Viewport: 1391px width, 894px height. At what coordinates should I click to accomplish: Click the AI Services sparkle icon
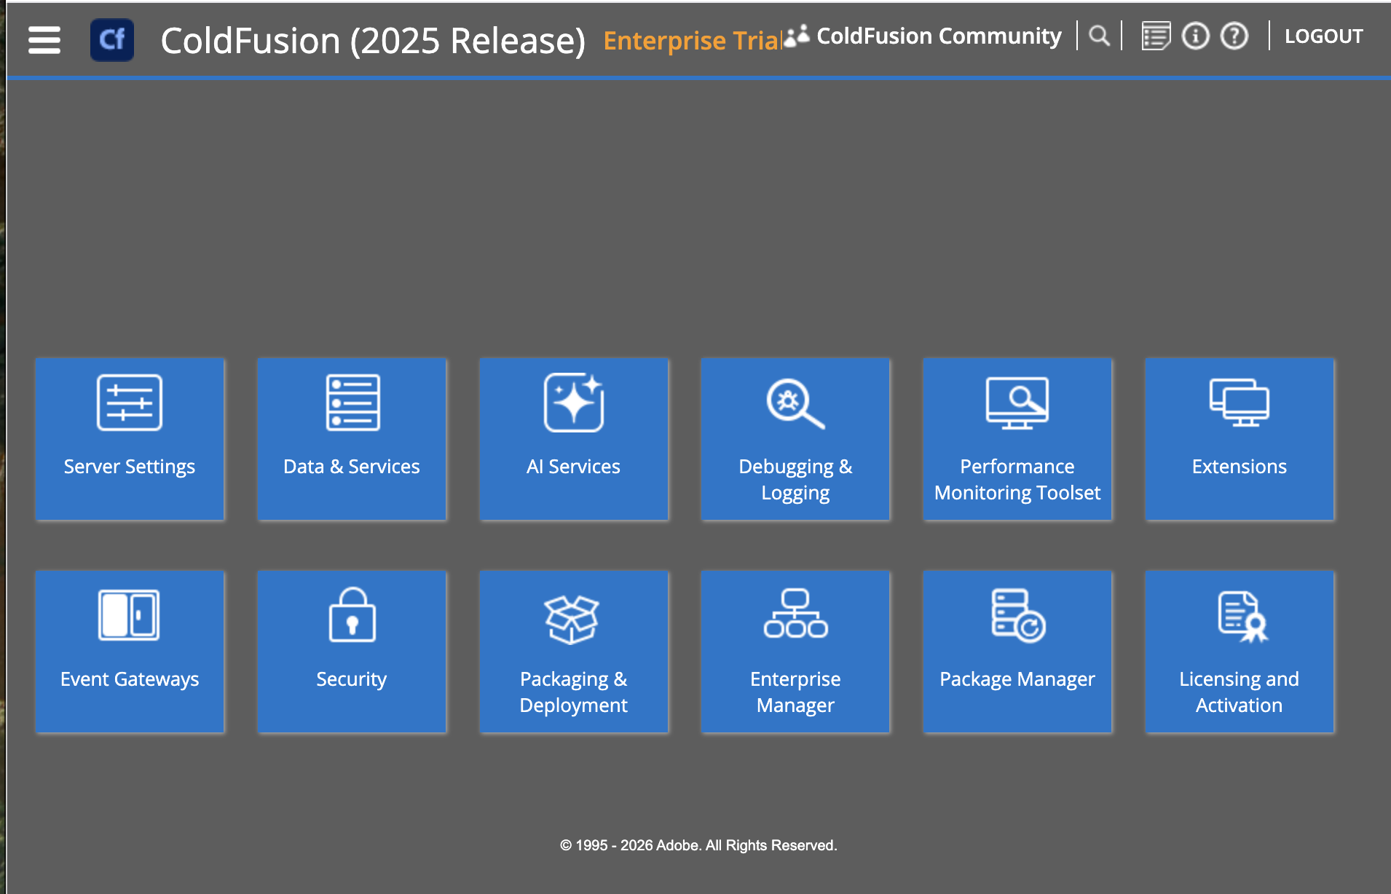[574, 402]
